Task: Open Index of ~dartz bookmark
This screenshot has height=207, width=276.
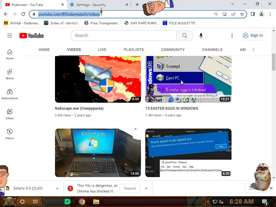Action: pos(62,23)
